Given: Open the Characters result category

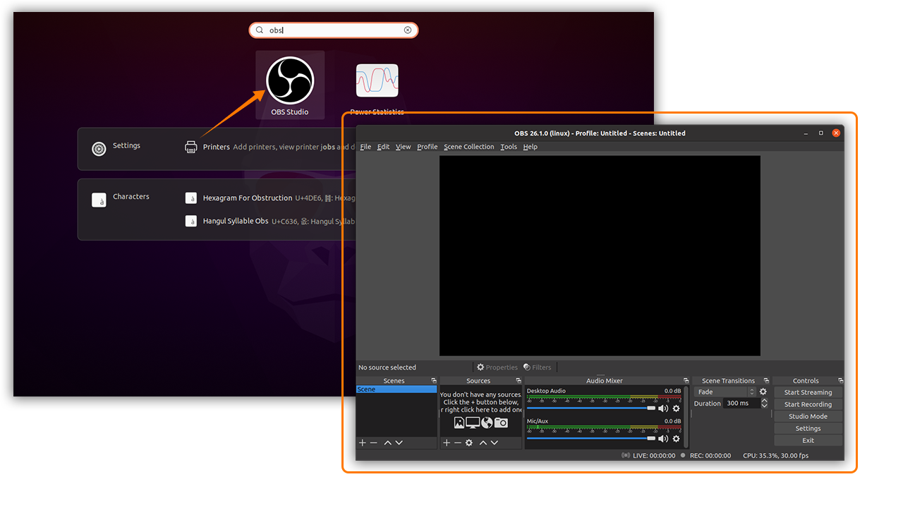Looking at the screenshot, I should point(121,198).
